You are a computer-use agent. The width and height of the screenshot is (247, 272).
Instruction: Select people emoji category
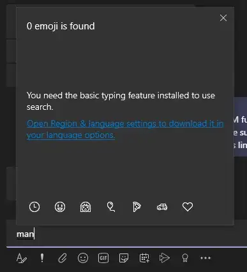click(x=86, y=207)
